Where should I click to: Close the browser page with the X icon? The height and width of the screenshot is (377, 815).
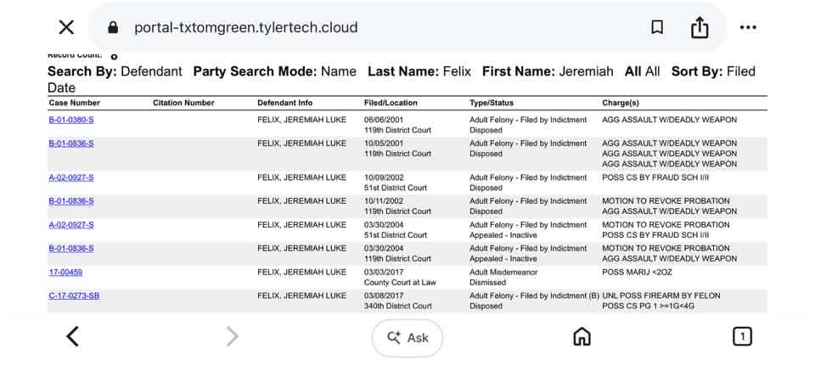tap(66, 27)
